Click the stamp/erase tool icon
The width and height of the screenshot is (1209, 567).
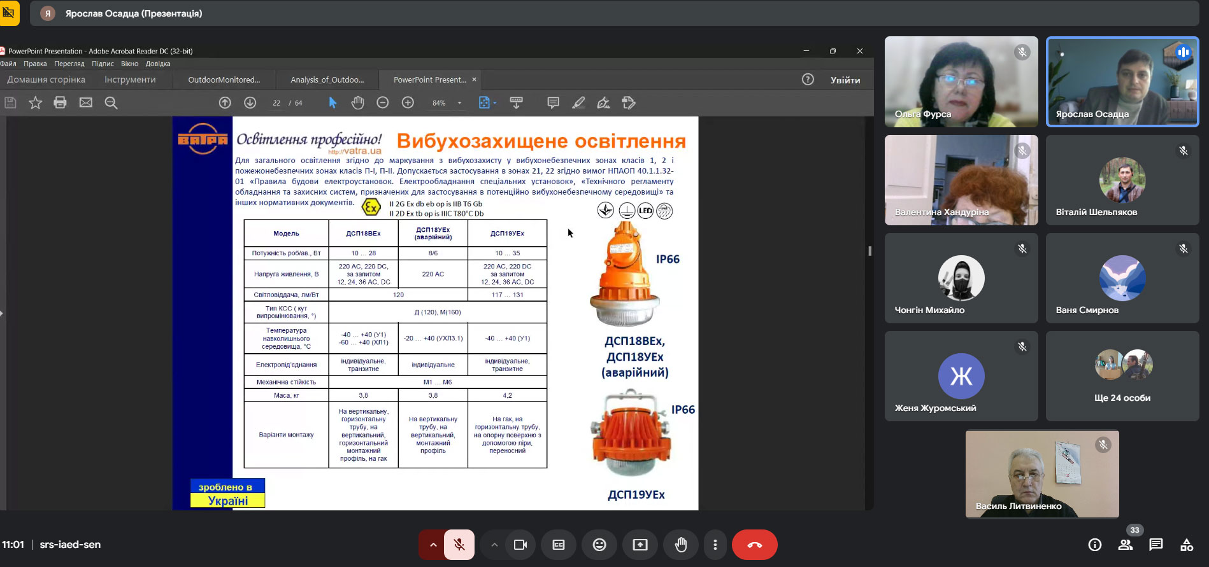629,102
